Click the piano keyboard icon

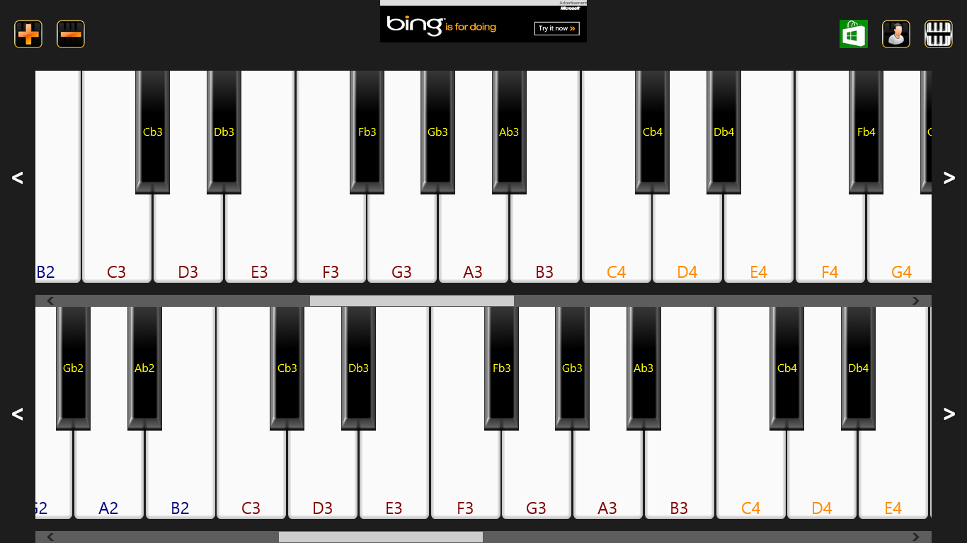[939, 34]
